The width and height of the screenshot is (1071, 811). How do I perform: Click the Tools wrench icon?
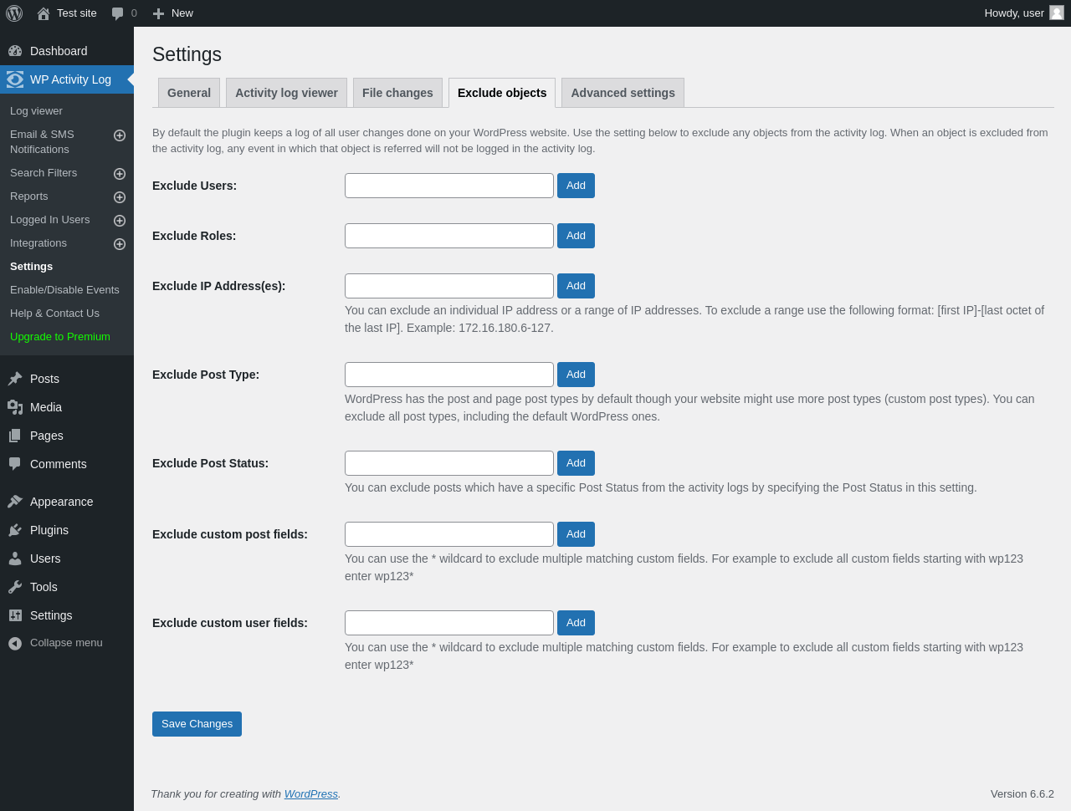pos(15,587)
